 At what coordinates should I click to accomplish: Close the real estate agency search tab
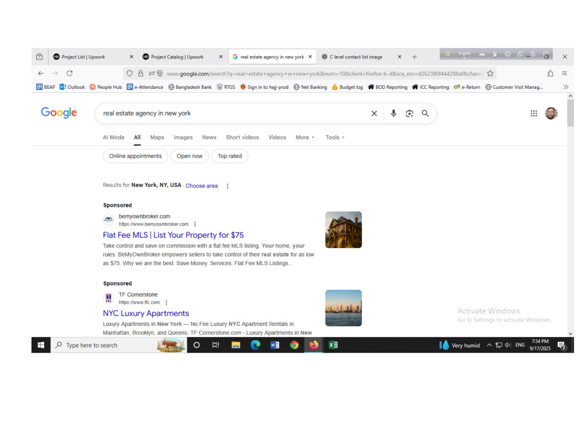(x=310, y=57)
